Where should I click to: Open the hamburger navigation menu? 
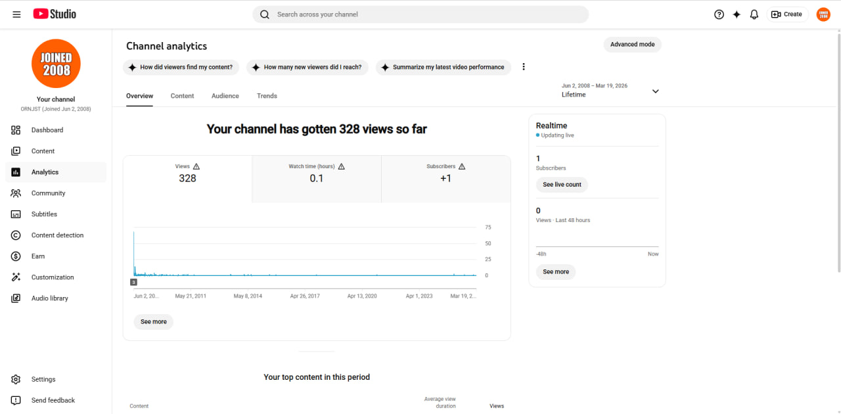tap(16, 14)
